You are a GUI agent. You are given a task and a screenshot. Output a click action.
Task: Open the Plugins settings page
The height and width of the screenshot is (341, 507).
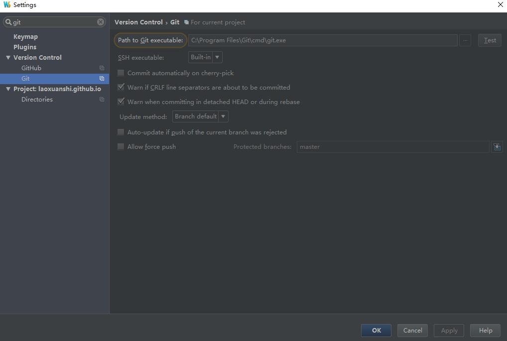25,47
